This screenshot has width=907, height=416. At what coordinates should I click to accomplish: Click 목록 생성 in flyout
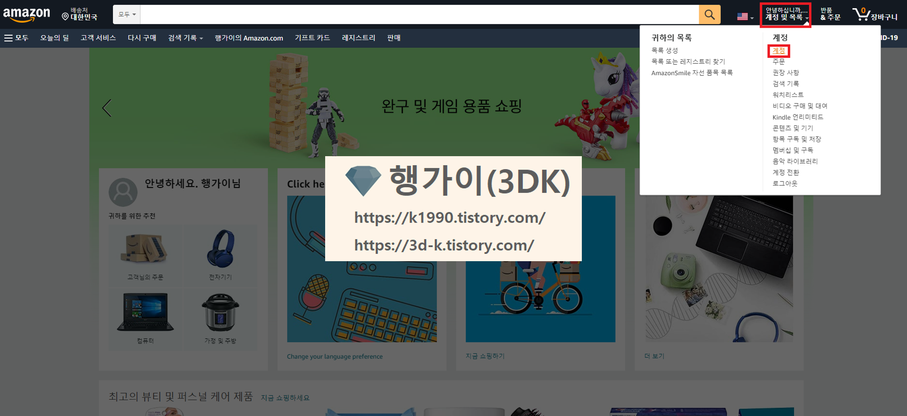tap(665, 50)
